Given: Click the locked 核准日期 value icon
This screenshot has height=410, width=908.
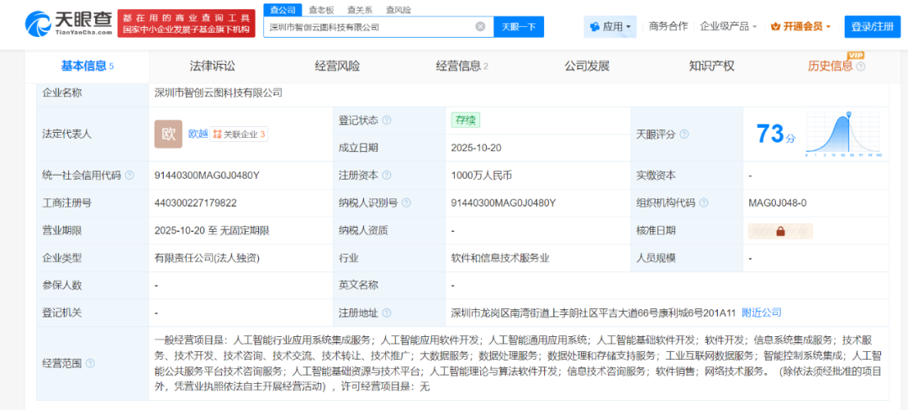Looking at the screenshot, I should tap(779, 231).
